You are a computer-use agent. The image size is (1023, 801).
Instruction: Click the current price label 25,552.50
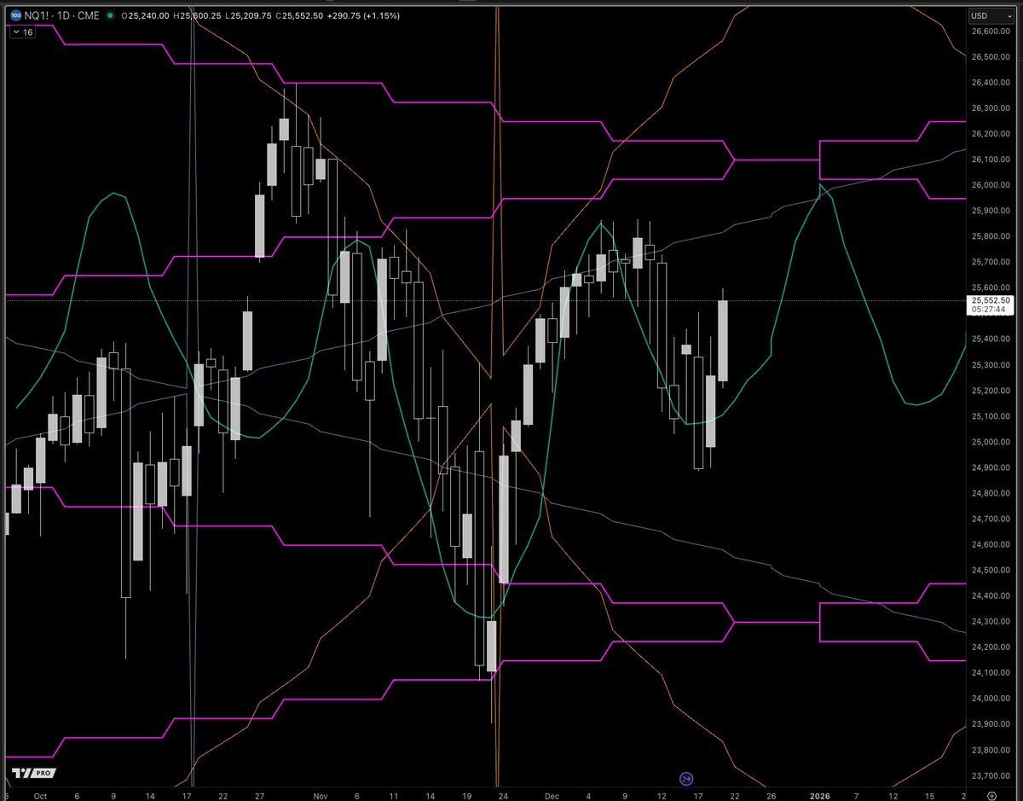click(990, 300)
